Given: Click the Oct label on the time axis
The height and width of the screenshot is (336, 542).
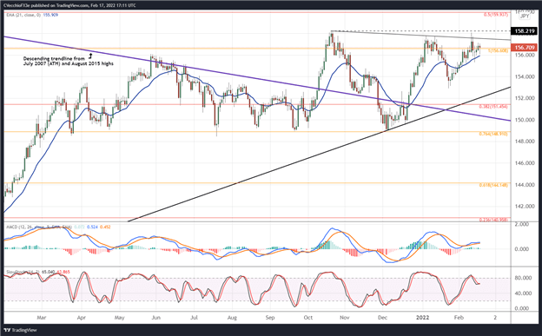Looking at the screenshot, I should [308, 318].
